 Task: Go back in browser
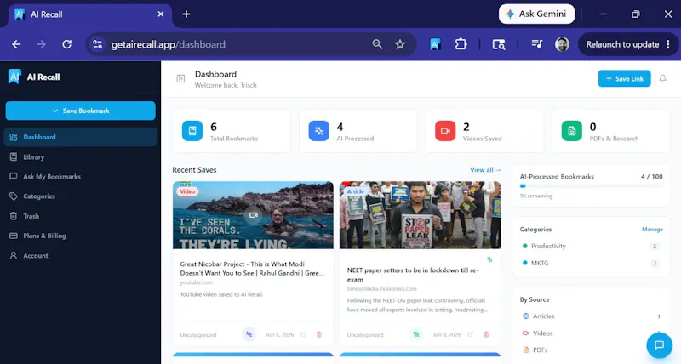click(16, 44)
